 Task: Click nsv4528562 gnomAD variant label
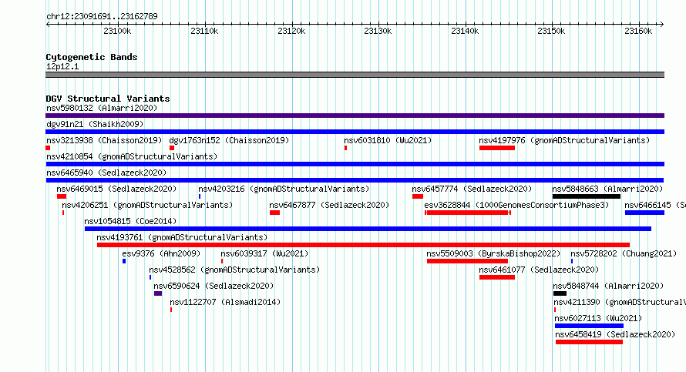tap(234, 270)
